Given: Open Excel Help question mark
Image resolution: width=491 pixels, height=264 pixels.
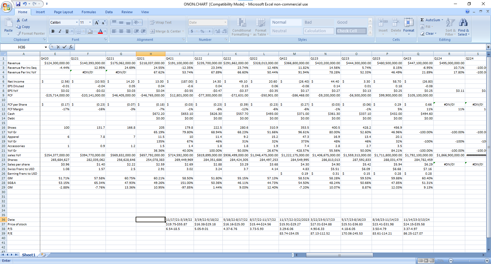Looking at the screenshot, I should point(467,11).
